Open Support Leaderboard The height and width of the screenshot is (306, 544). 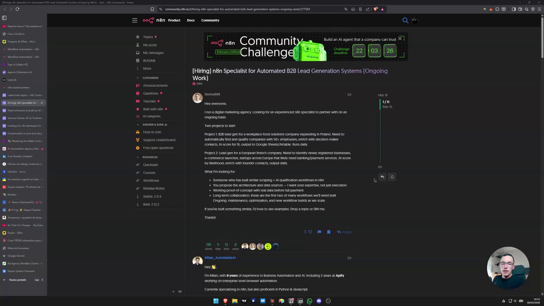(x=159, y=140)
